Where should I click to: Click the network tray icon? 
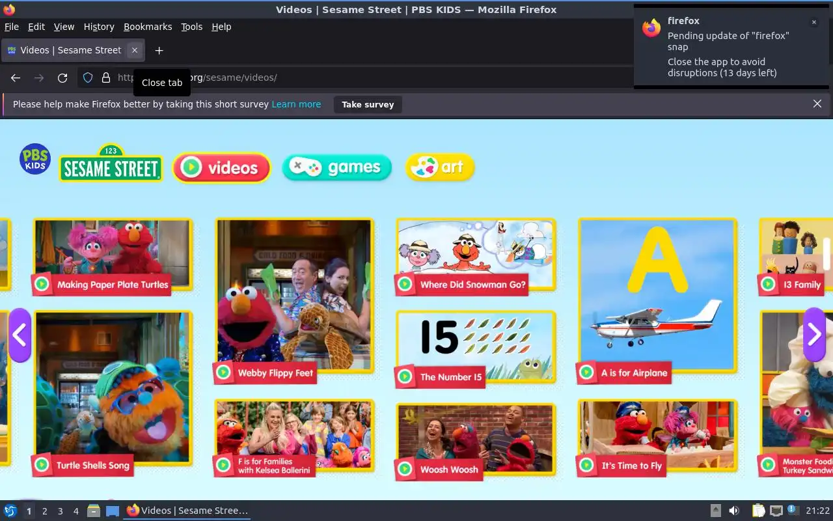click(776, 511)
